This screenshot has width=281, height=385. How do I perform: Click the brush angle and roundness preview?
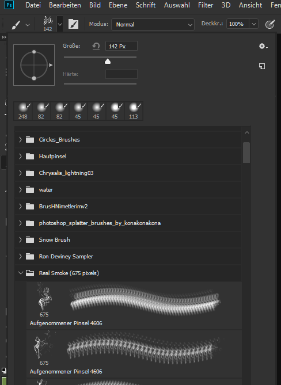[34, 65]
